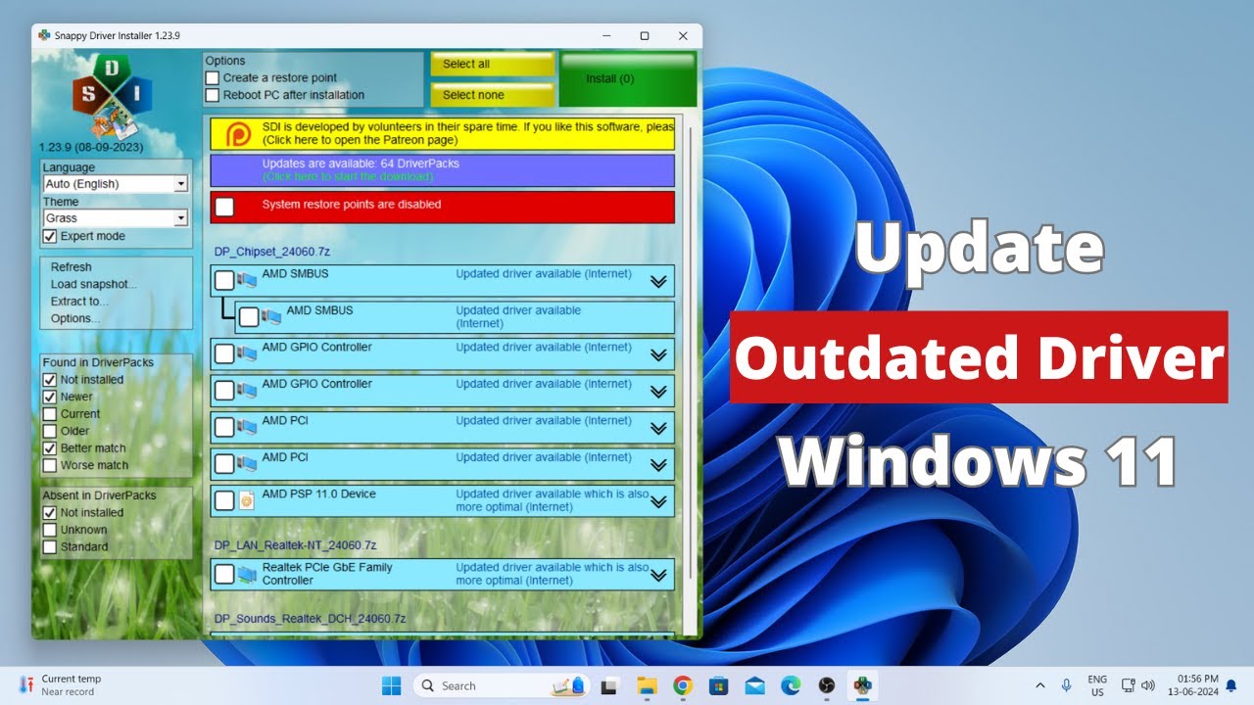Enable Create a restore point option
Image resolution: width=1254 pixels, height=705 pixels.
click(212, 77)
